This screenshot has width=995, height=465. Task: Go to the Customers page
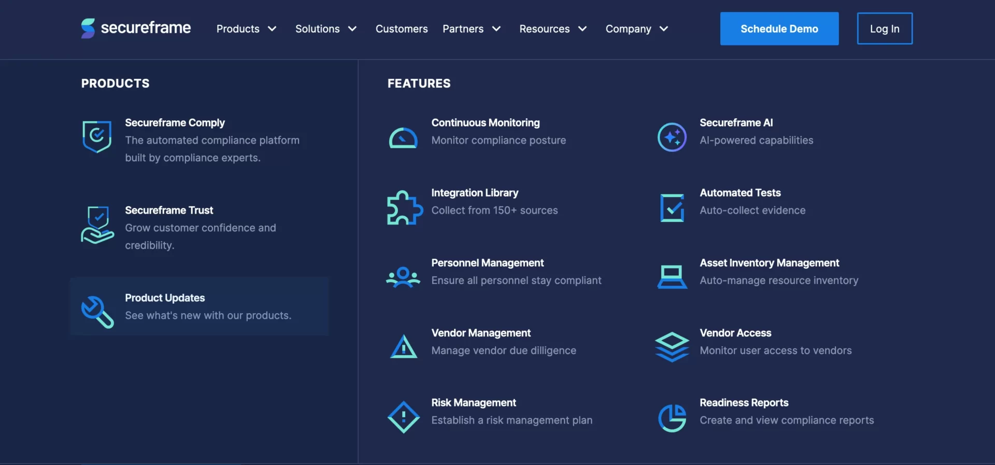[x=402, y=29]
